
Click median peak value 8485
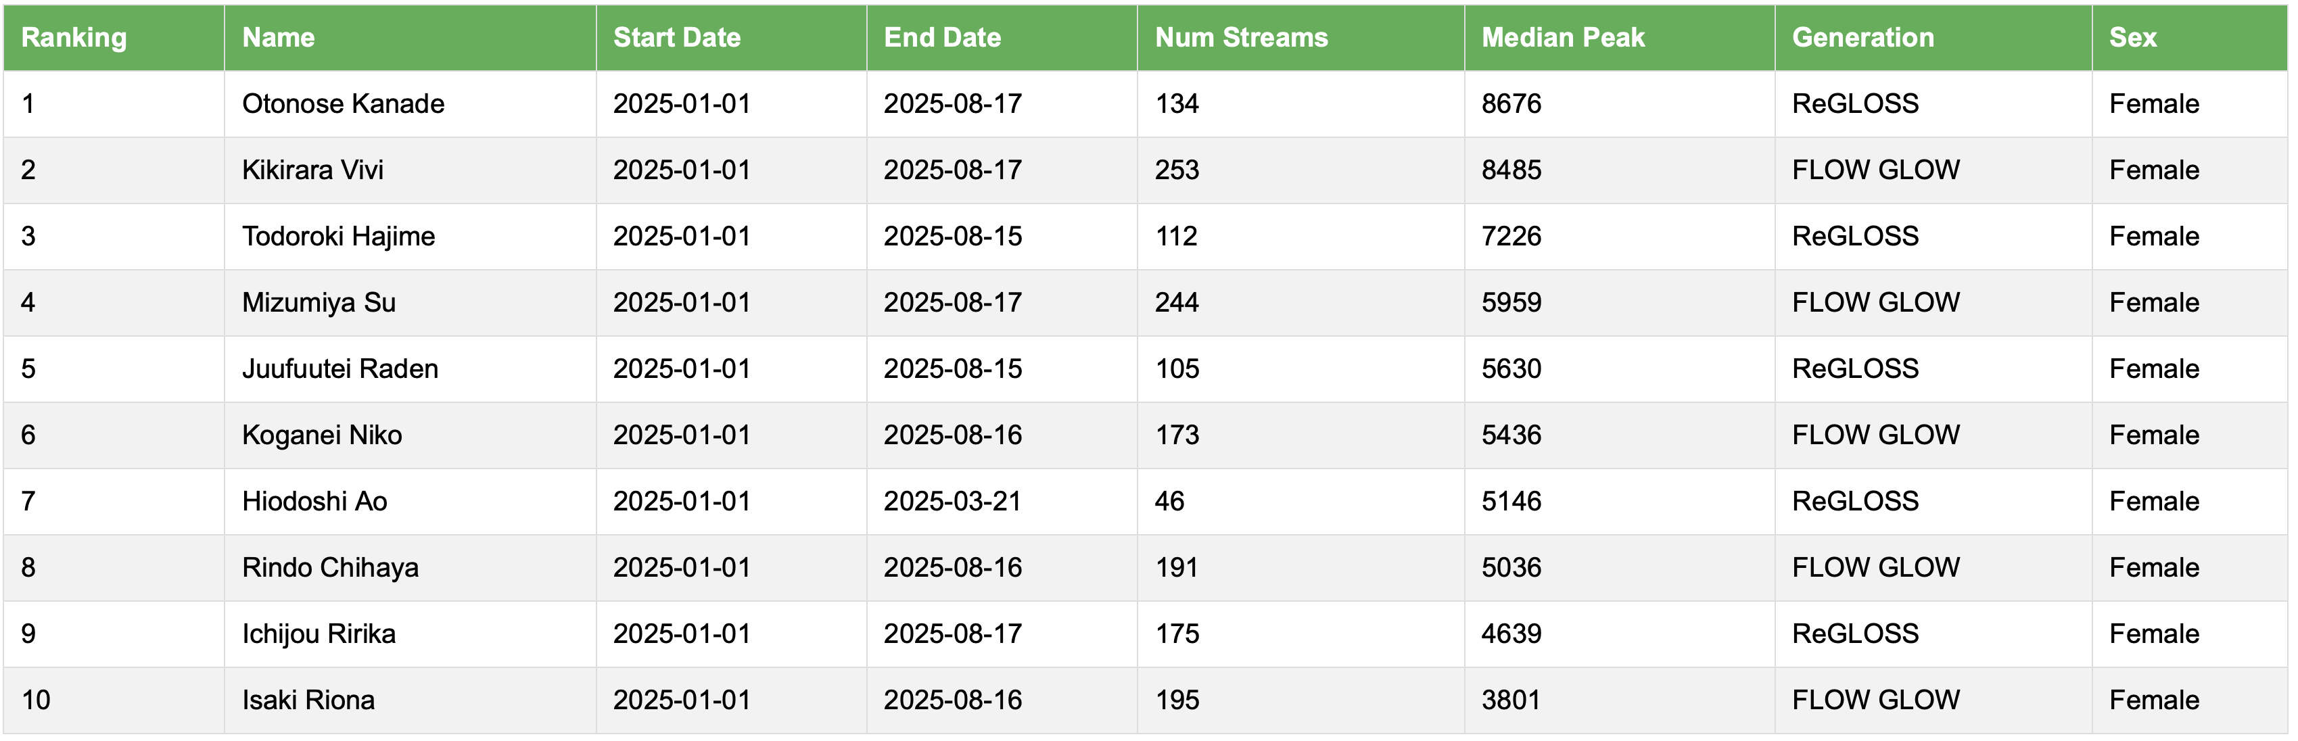[1511, 170]
